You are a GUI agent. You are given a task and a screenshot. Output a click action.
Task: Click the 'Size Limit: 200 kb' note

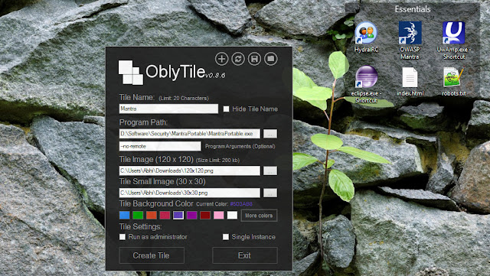coord(217,161)
